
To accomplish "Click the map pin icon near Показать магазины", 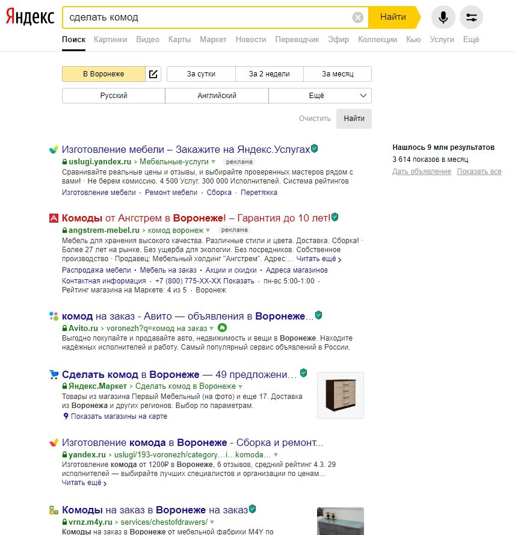I will click(66, 416).
